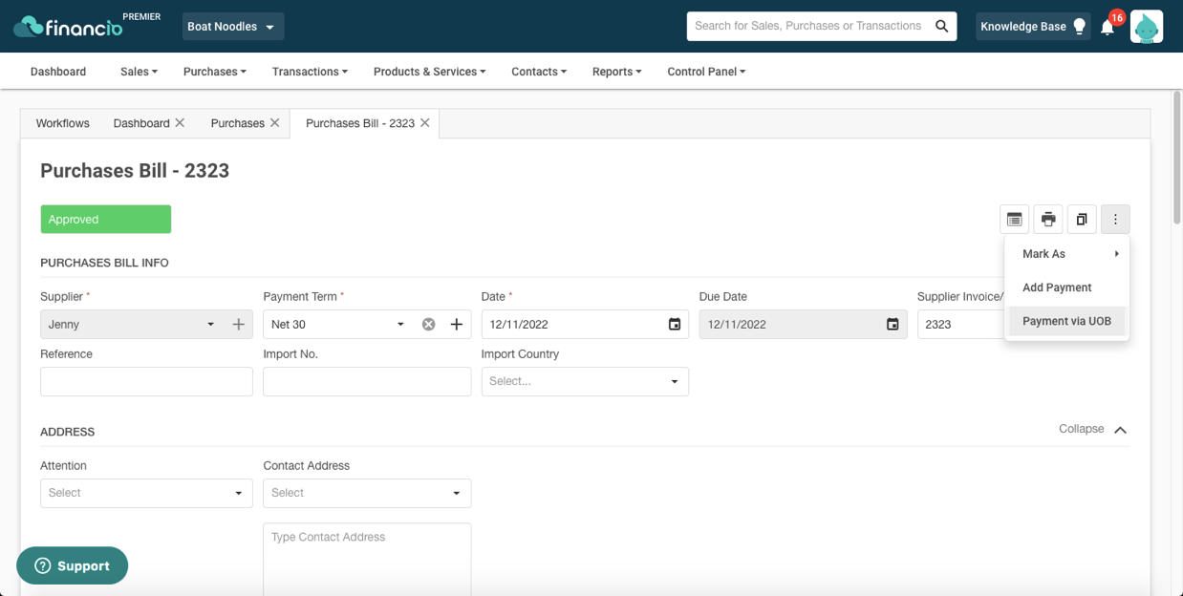Close the Dashboard tab
The height and width of the screenshot is (596, 1183).
[x=180, y=123]
